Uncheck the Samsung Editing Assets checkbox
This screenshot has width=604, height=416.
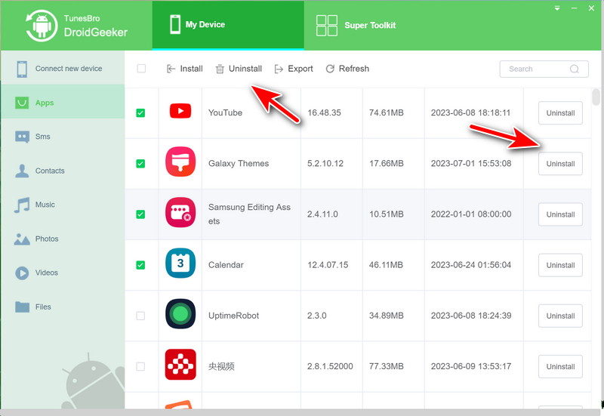tap(140, 214)
